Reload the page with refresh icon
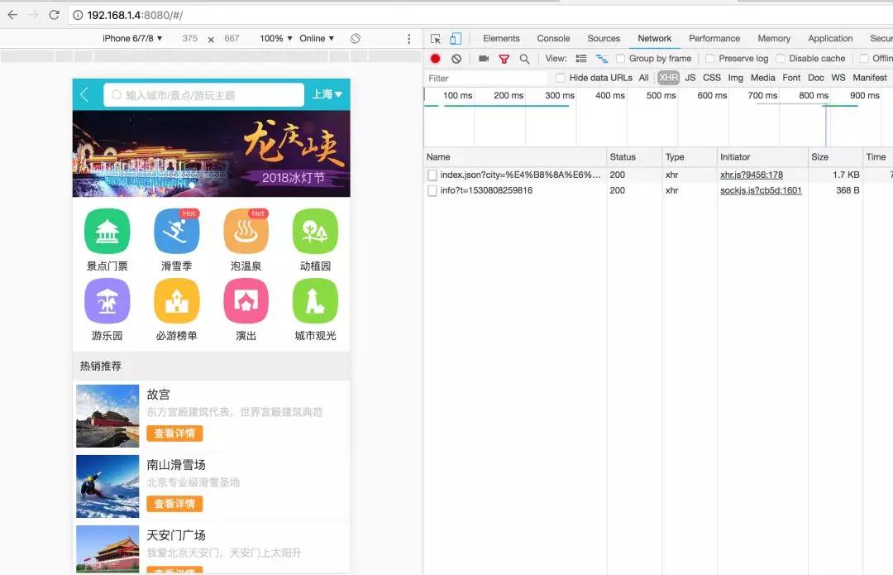This screenshot has width=893, height=575. point(54,15)
